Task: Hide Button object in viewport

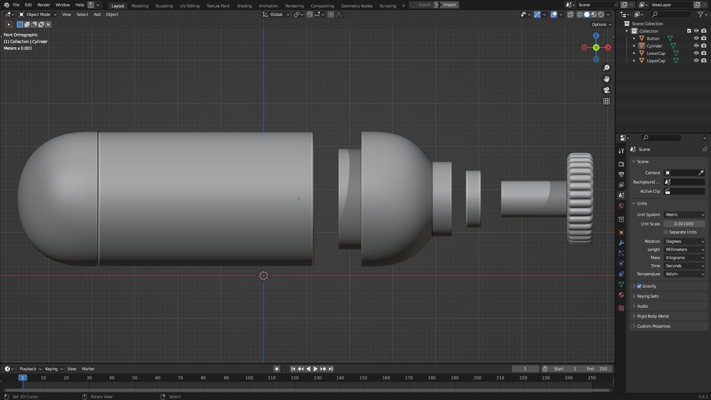Action: tap(696, 38)
